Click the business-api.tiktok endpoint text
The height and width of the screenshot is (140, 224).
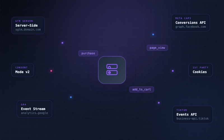click(x=192, y=119)
